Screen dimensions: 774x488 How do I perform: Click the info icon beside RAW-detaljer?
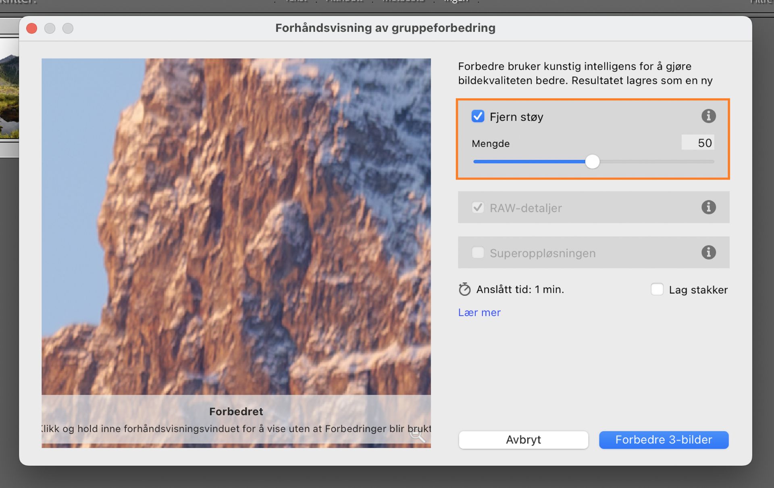click(709, 207)
